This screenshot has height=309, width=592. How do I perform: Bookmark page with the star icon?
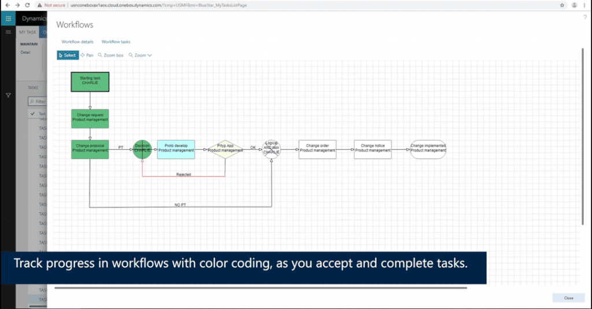562,5
